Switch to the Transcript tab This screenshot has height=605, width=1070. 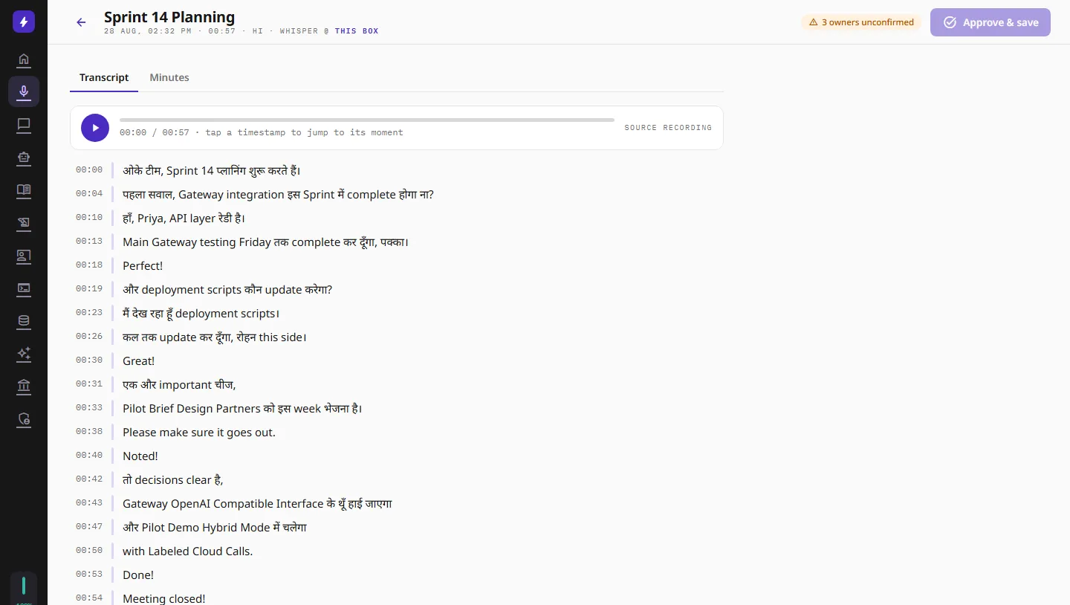click(104, 77)
